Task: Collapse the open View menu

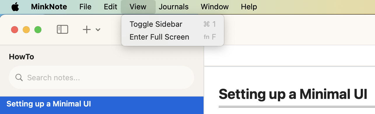Action: [138, 7]
